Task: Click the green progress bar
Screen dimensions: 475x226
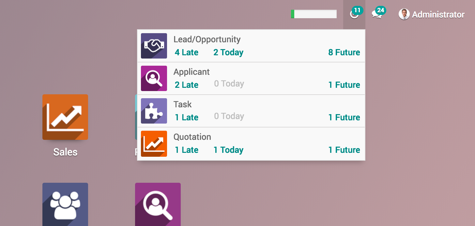Action: click(x=314, y=14)
